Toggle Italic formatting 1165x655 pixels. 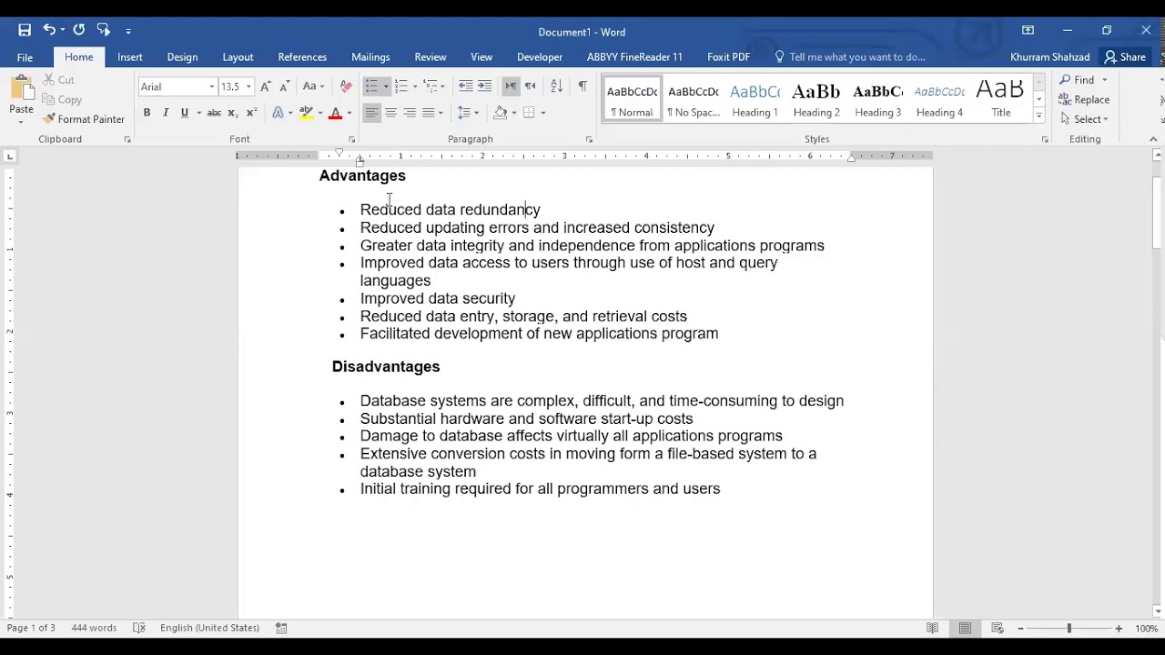point(166,113)
